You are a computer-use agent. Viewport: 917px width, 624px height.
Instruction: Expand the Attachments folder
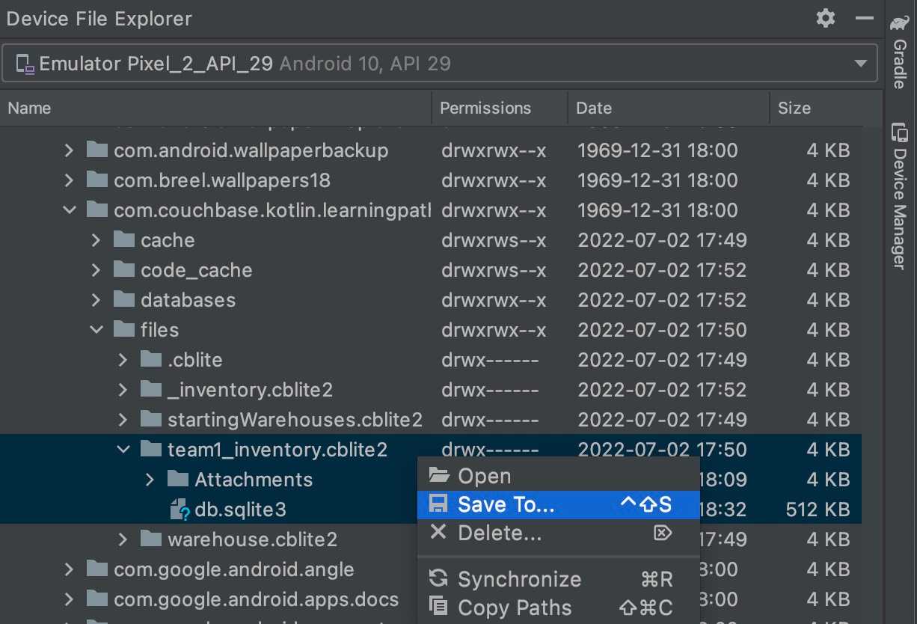point(150,480)
